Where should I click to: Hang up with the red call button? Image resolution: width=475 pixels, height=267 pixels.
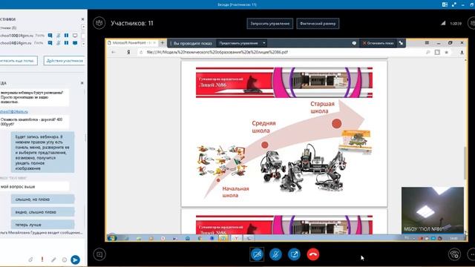coord(313,254)
